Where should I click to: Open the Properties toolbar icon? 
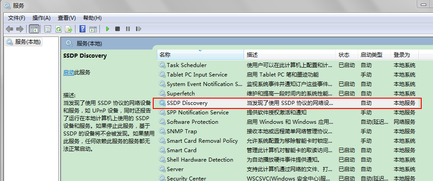[48, 29]
